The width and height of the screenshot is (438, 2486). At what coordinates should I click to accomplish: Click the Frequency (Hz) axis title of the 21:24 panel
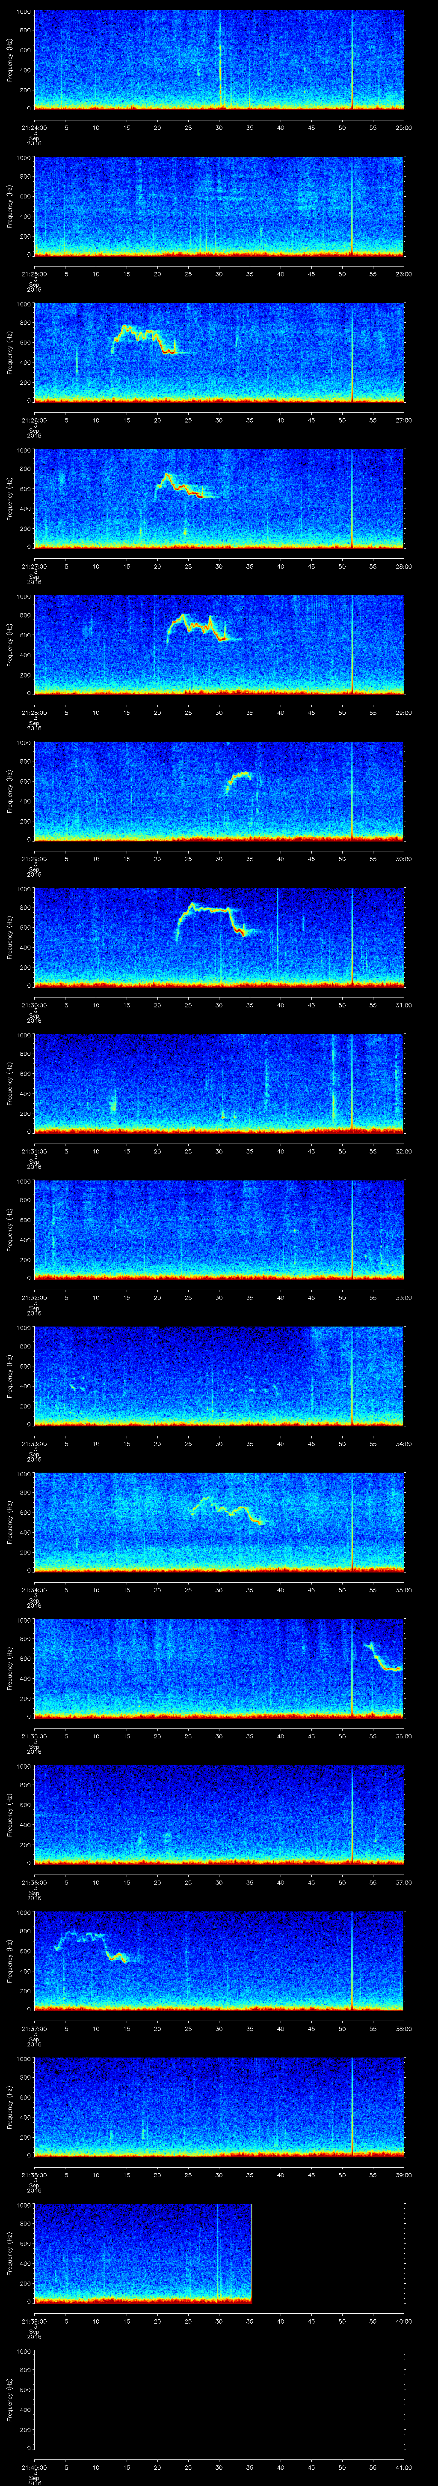11,61
